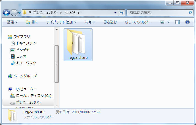Expand the arrow after REGZA breadcrumb
The image size is (196, 125).
tap(79, 13)
